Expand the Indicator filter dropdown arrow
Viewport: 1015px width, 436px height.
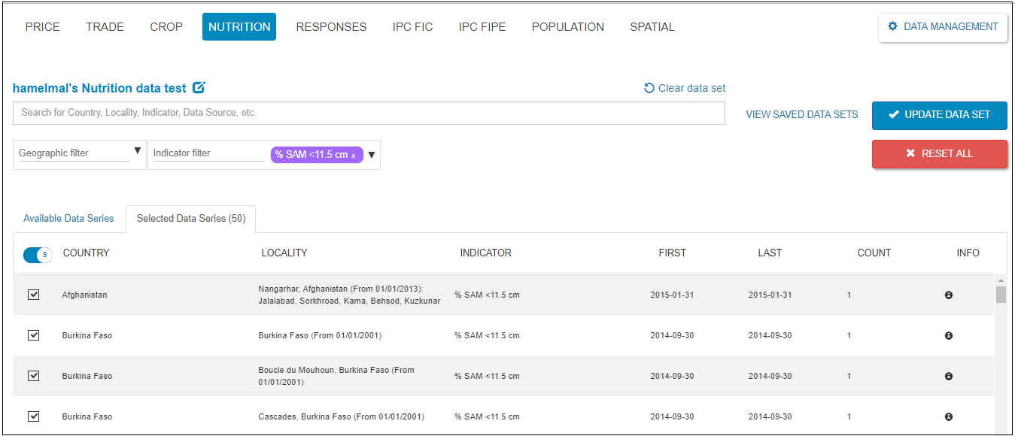[x=371, y=155]
